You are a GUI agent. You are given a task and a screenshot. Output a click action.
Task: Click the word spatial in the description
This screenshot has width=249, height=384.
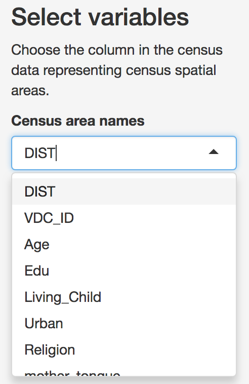195,70
